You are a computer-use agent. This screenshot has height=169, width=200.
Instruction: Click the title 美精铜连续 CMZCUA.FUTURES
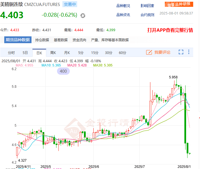(30, 4)
